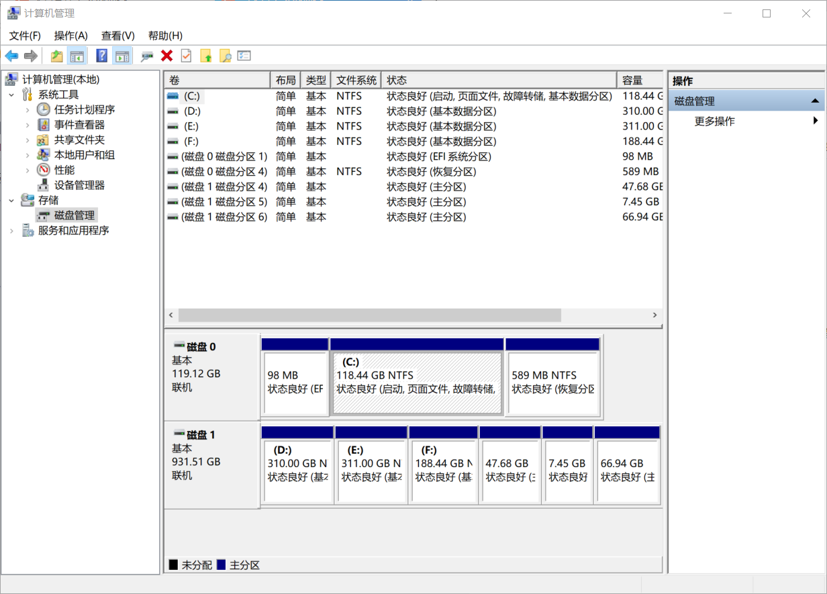
Task: Toggle the Show/Hide Action Pane icon
Action: (121, 56)
